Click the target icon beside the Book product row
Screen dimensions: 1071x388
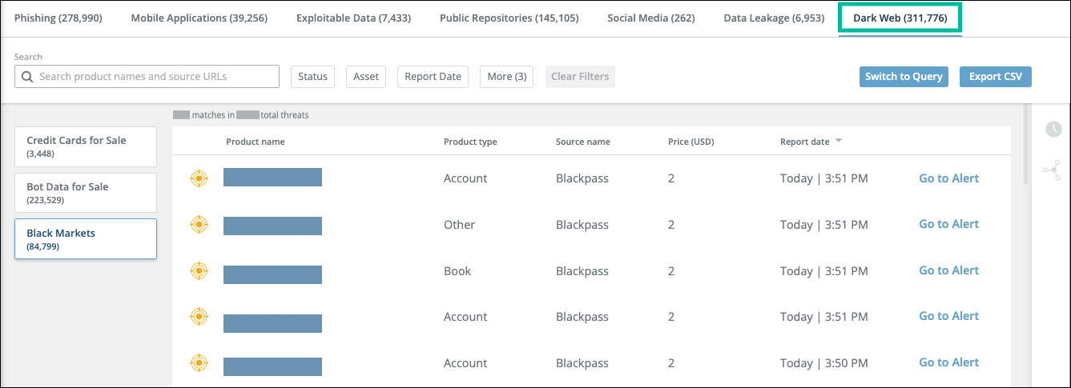pyautogui.click(x=199, y=271)
